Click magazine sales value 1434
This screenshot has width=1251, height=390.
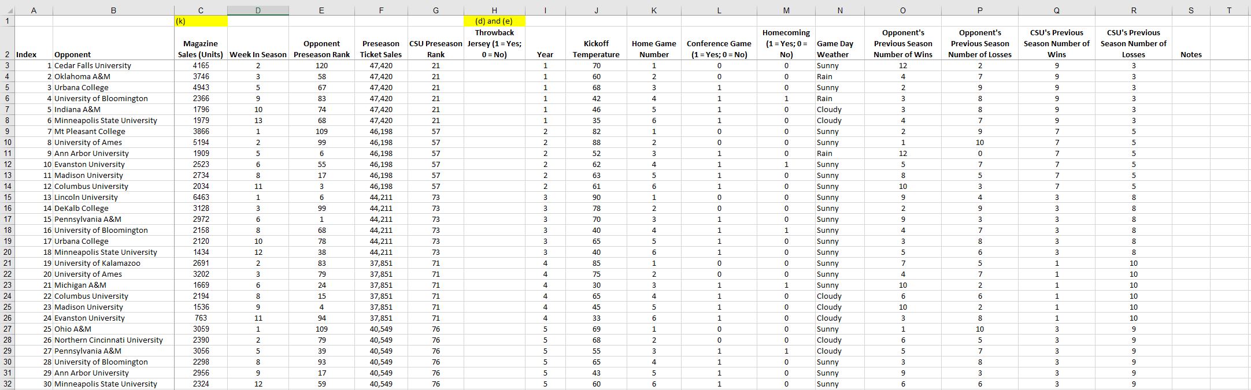(201, 252)
